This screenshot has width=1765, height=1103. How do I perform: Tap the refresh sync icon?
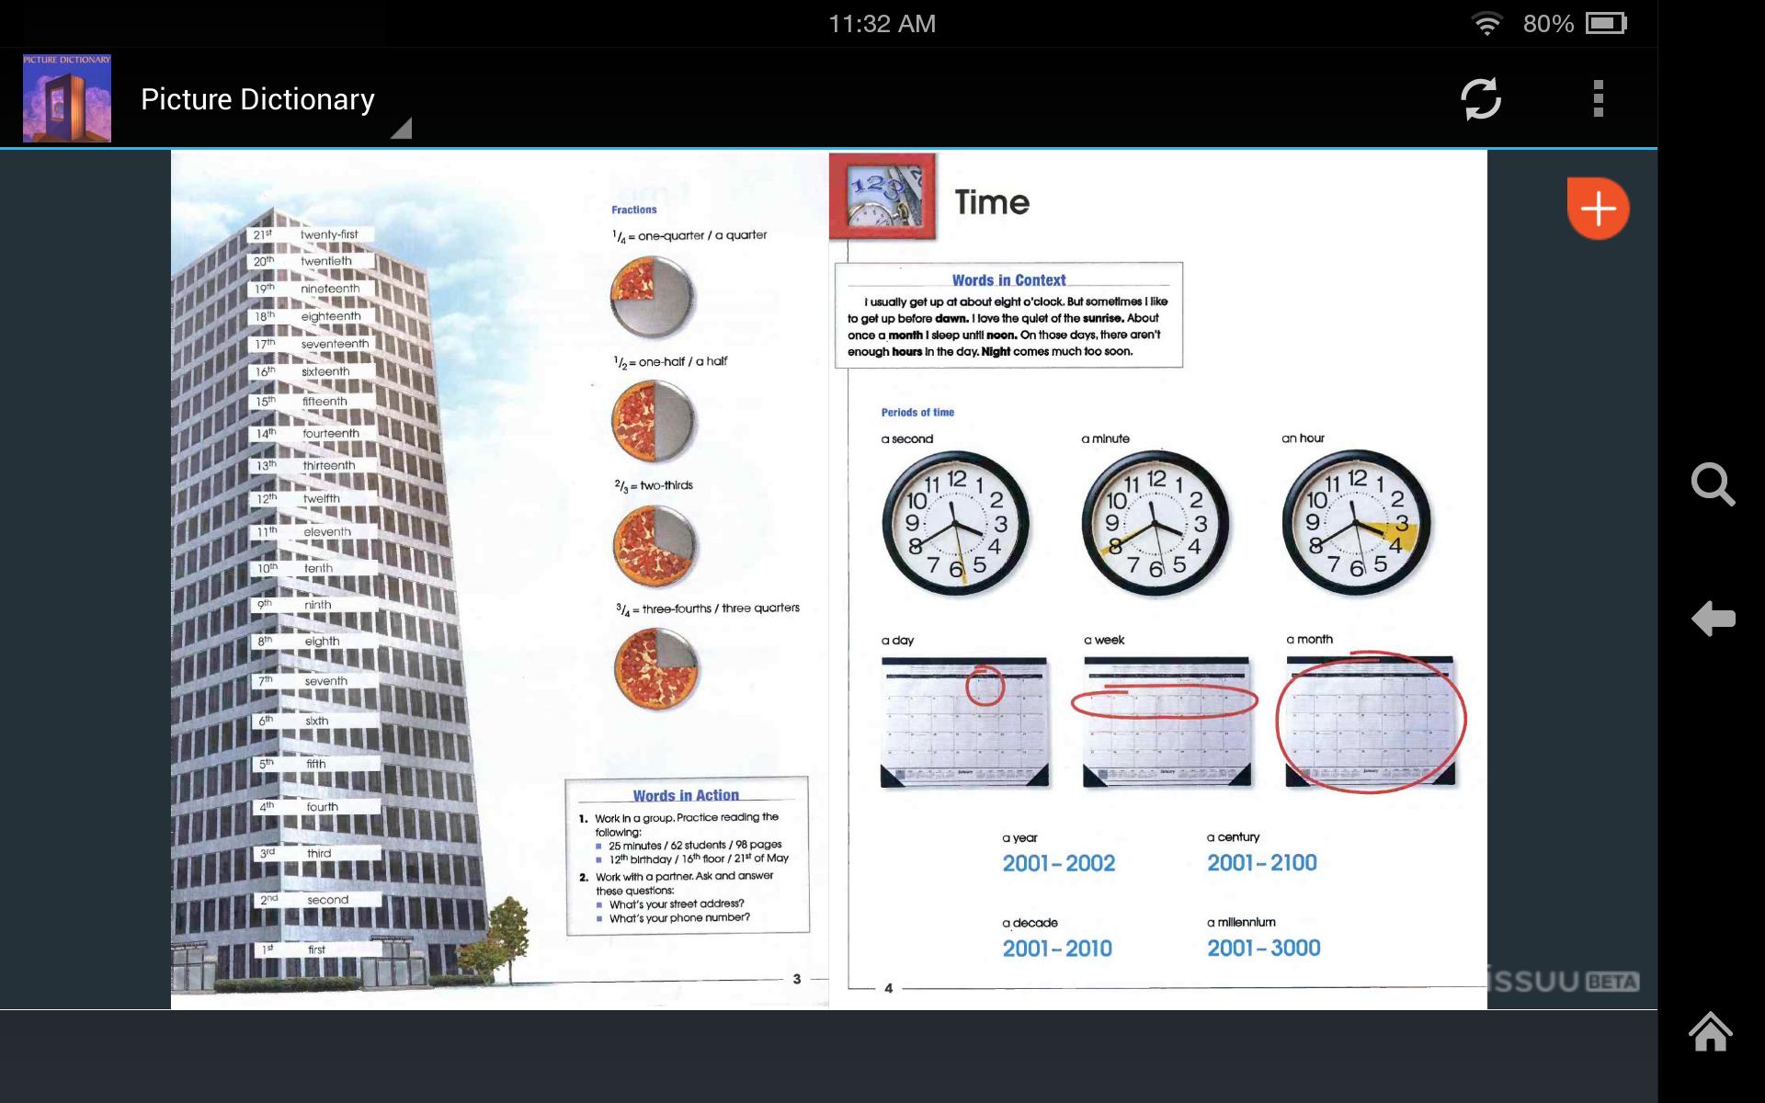coord(1480,98)
